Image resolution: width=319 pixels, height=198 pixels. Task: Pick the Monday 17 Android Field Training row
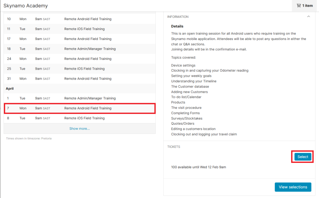[x=88, y=39]
